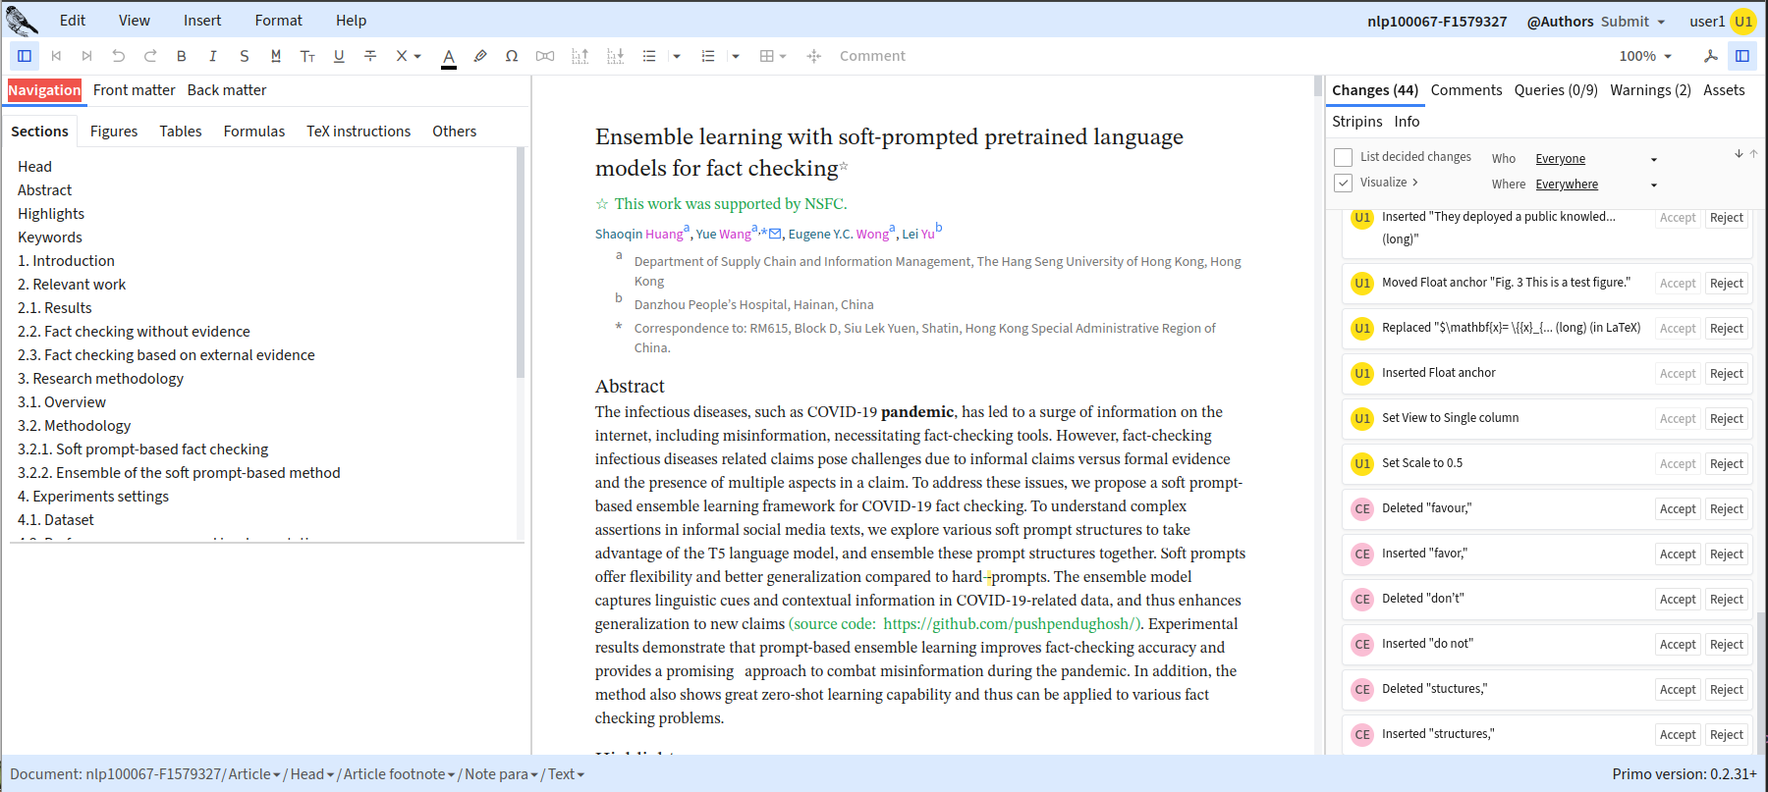Open the Insert menu
The image size is (1768, 792).
point(202,21)
